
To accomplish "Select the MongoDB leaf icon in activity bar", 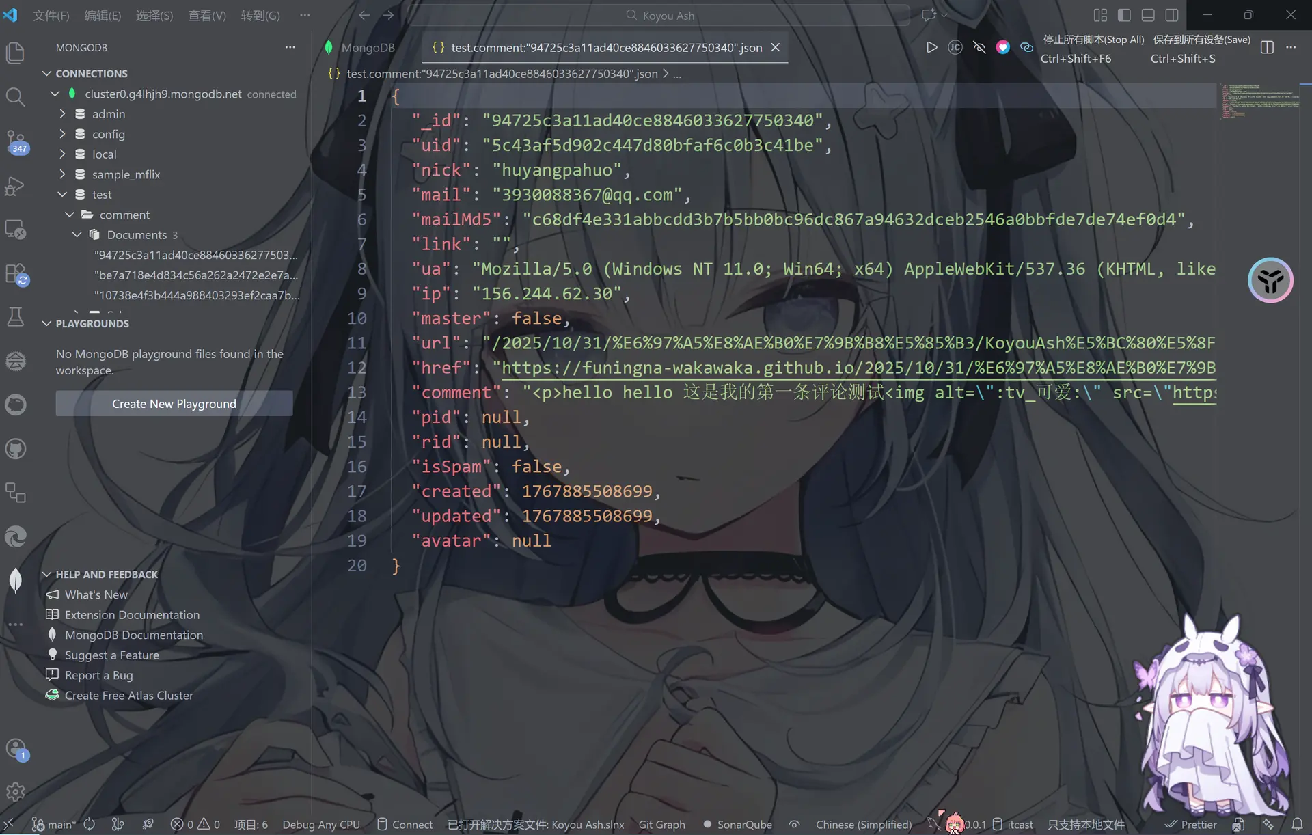I will point(15,581).
